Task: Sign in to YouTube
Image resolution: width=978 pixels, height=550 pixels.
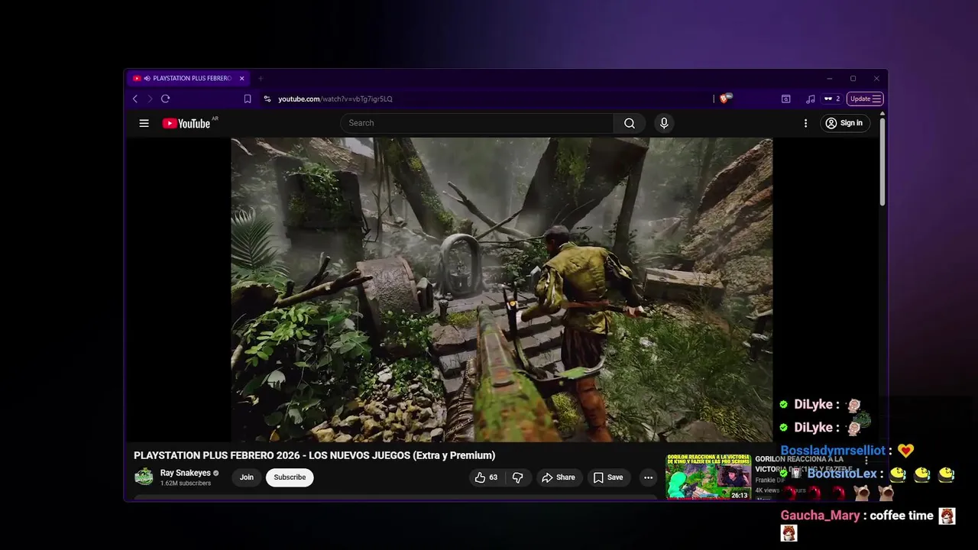Action: point(844,123)
